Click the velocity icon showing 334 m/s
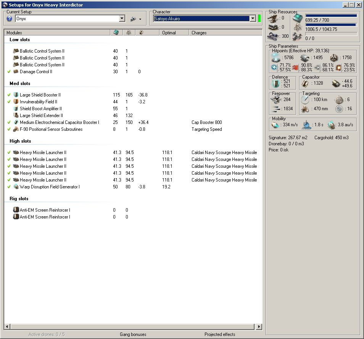Viewport: 364px width, 339px height. (x=275, y=125)
